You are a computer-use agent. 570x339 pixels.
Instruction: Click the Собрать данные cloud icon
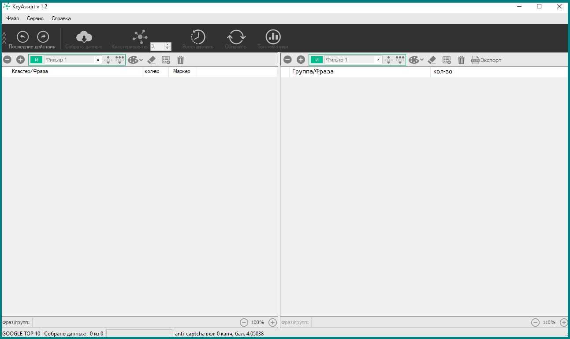click(84, 37)
